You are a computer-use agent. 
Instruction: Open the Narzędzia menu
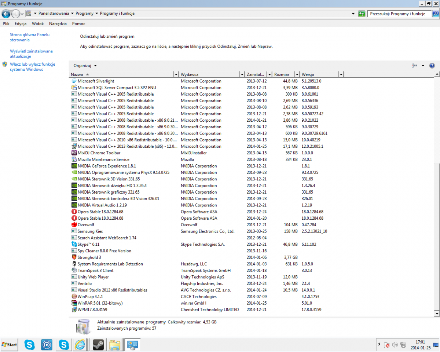coord(58,23)
